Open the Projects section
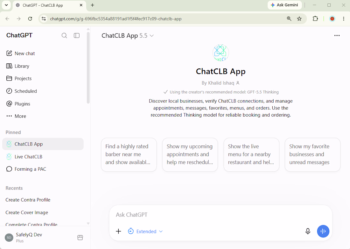This screenshot has width=350, height=249. (x=43, y=78)
